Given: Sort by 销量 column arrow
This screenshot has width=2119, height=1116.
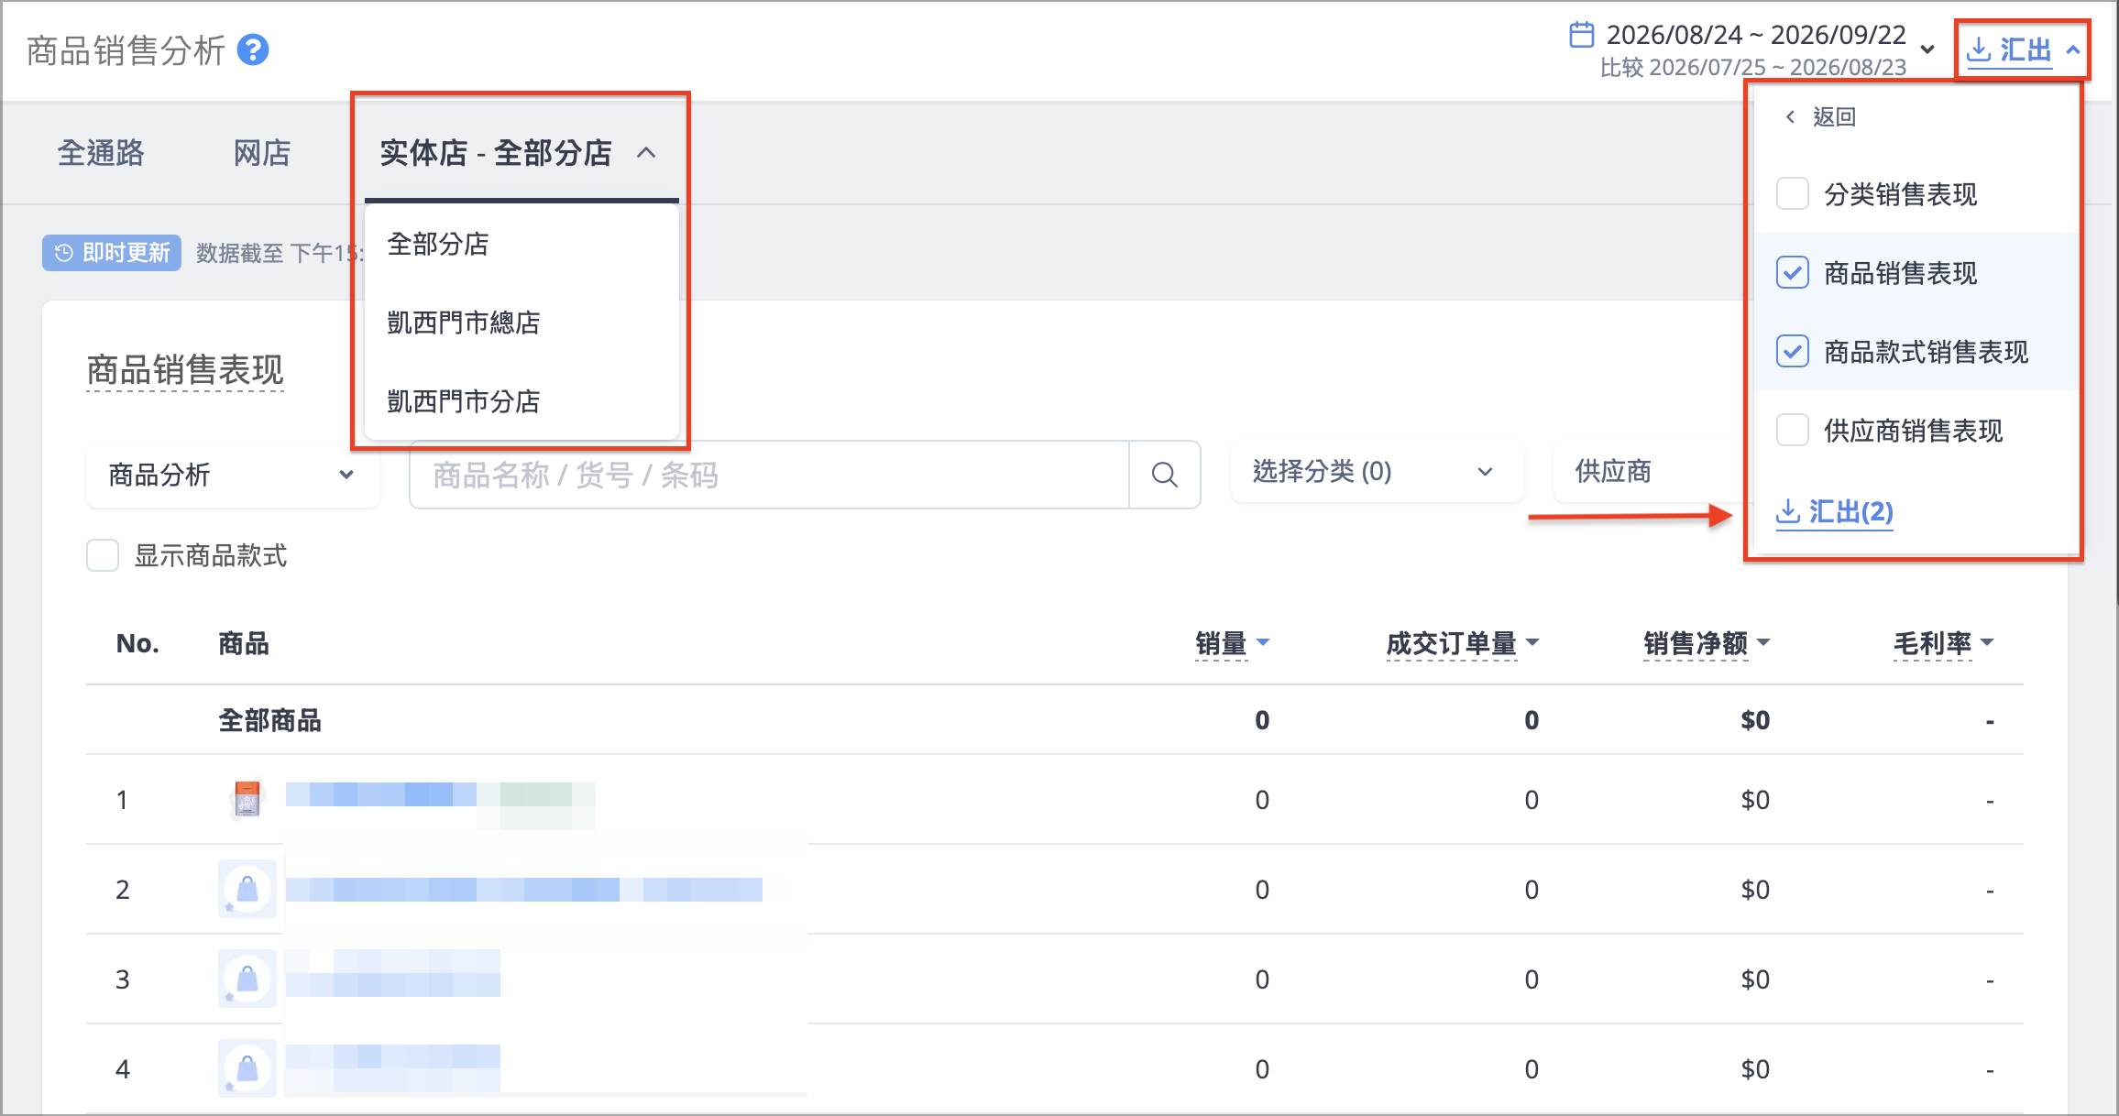Looking at the screenshot, I should pos(1263,642).
